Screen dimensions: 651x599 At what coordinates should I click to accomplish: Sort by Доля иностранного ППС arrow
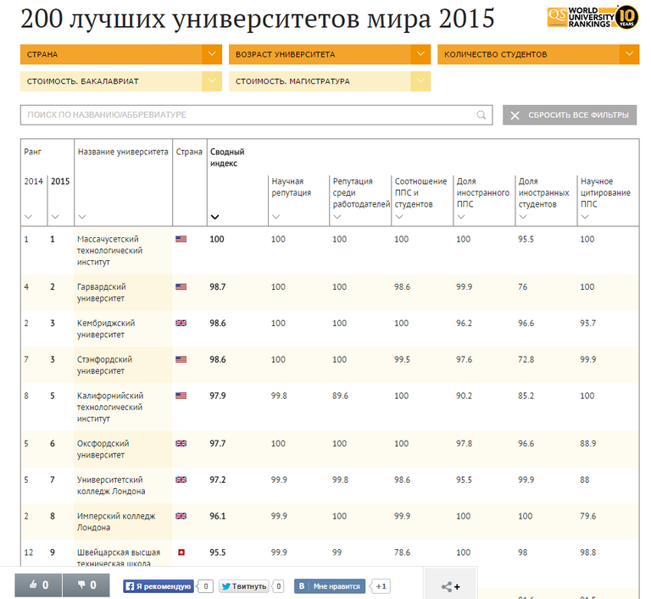(461, 217)
